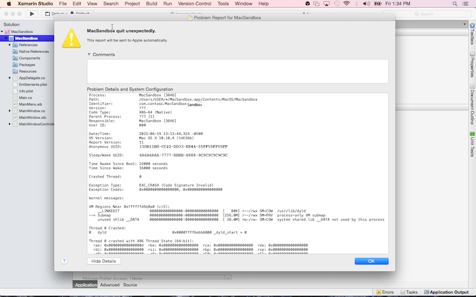Collapse the MacSandbox solution node
The height and width of the screenshot is (297, 476).
point(2,32)
